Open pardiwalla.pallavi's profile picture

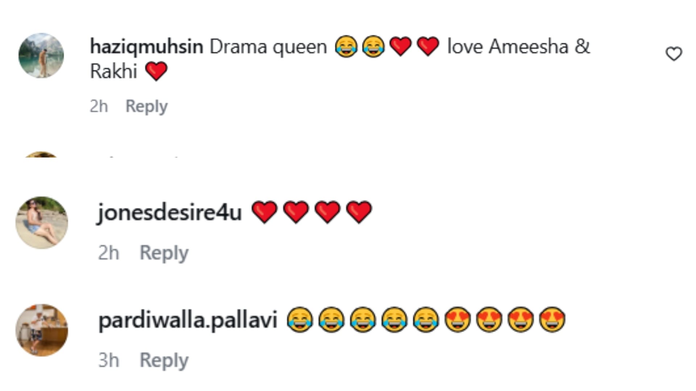42,330
